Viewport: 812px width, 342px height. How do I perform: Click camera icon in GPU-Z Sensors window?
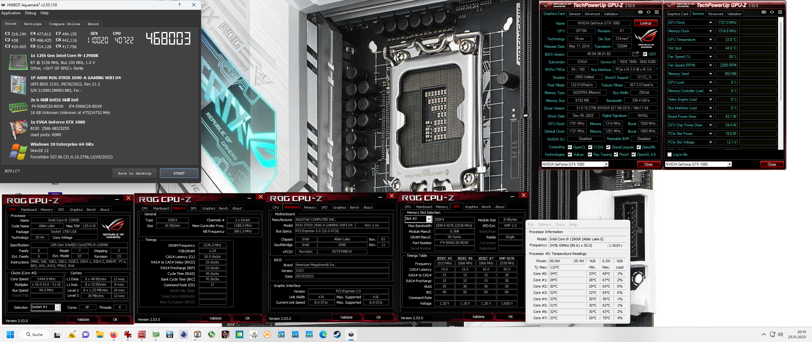click(x=764, y=12)
